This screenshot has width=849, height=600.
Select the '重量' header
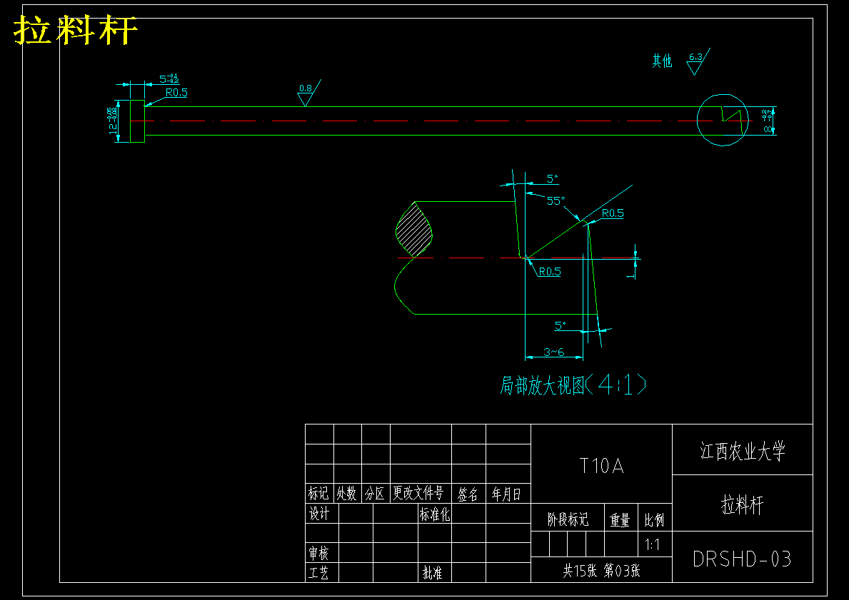[x=620, y=521]
